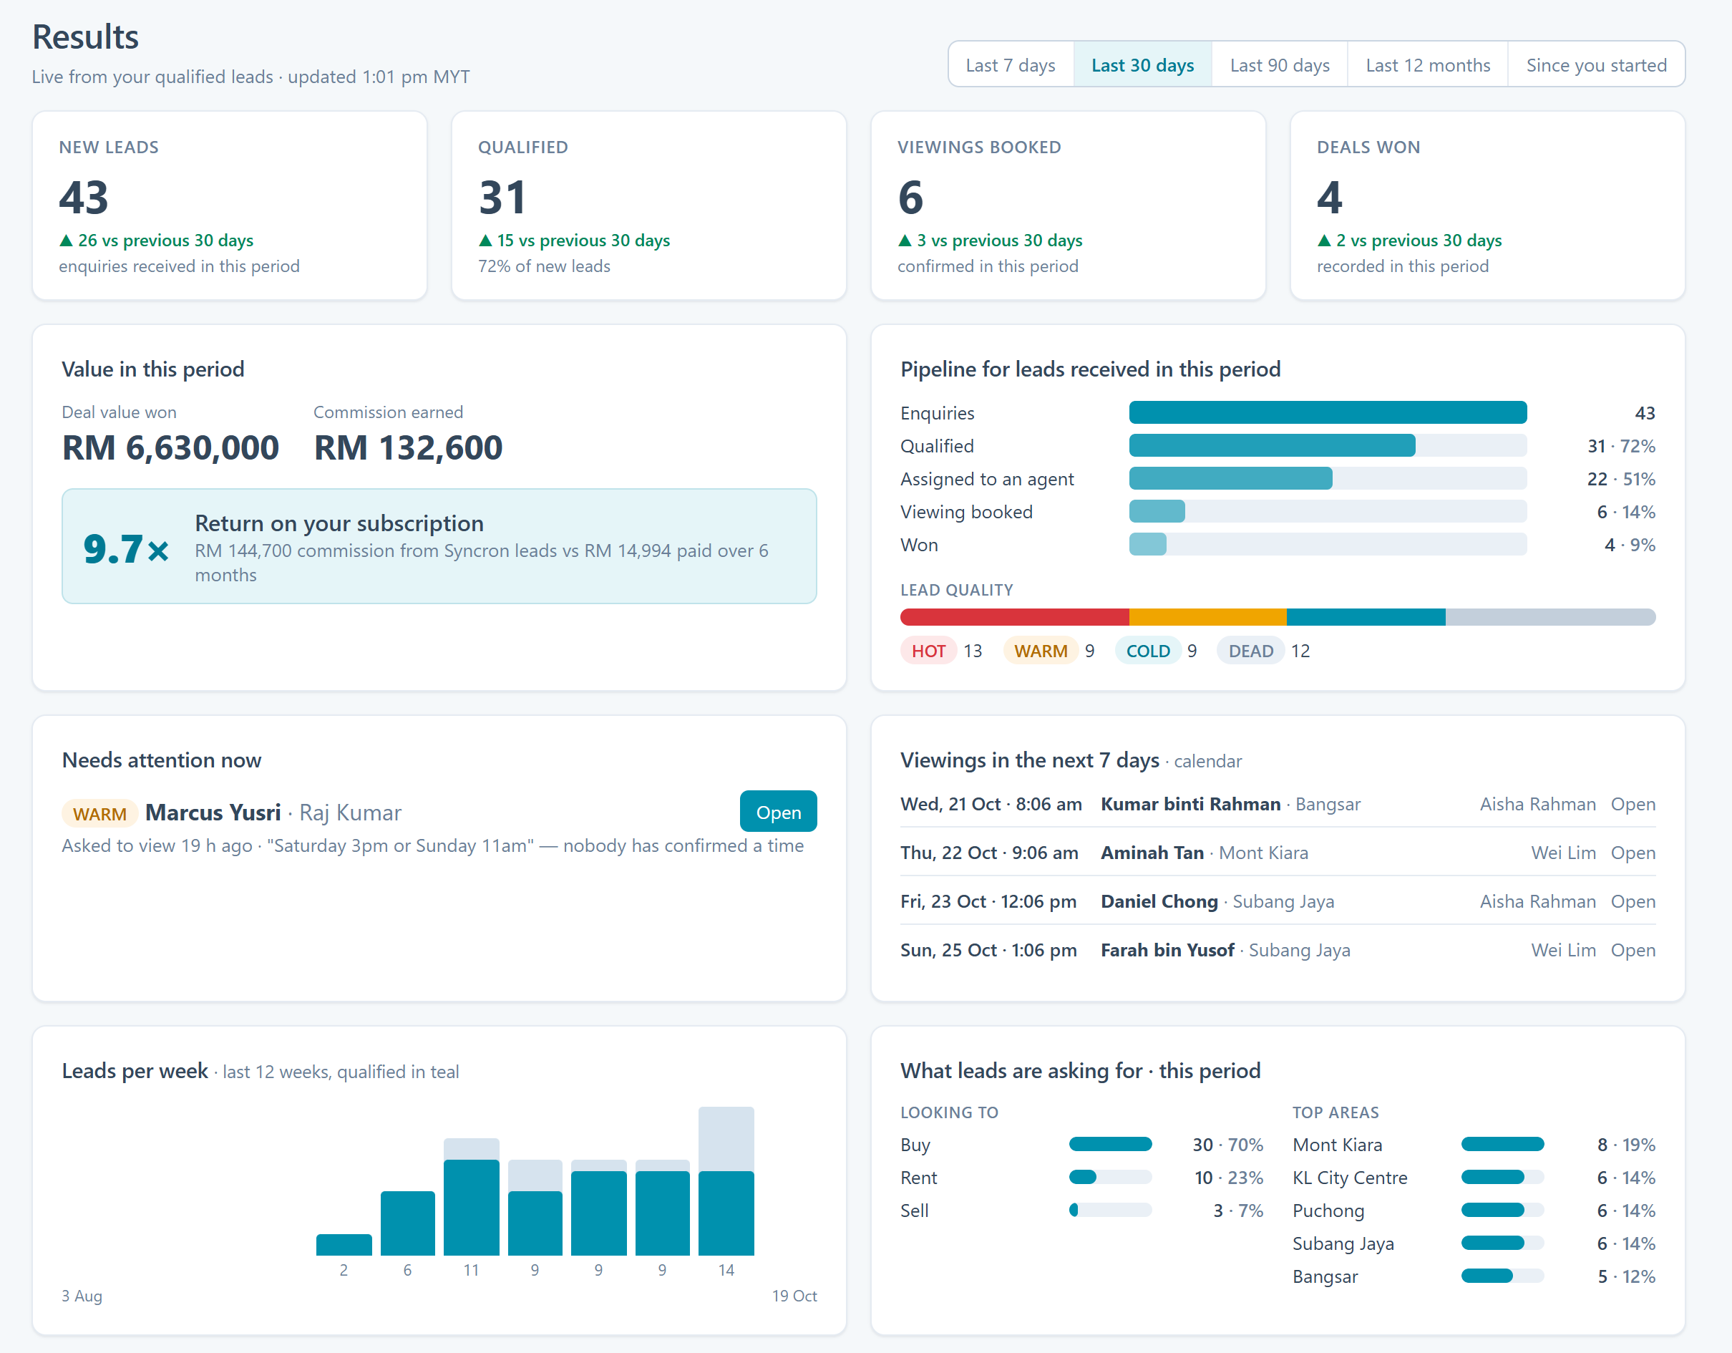The image size is (1732, 1353).
Task: Click the grey DEAD segment of quality bar
Action: click(x=1550, y=617)
